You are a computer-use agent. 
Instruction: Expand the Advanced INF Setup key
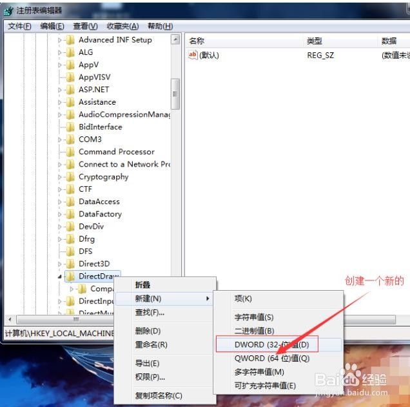tap(59, 40)
